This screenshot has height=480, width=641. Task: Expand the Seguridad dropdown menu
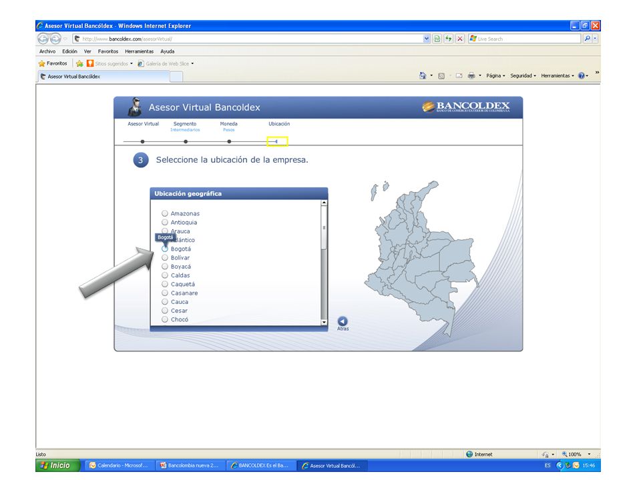click(x=523, y=75)
